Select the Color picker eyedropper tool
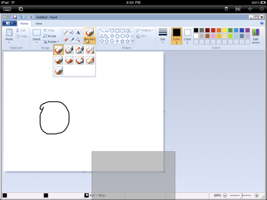Image resolution: width=267 pixels, height=200 pixels. [72, 39]
